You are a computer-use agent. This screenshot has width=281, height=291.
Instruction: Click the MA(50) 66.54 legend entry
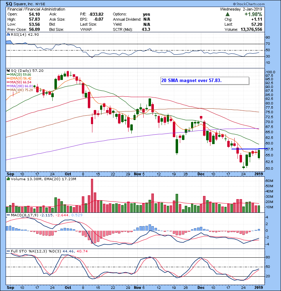[19, 82]
